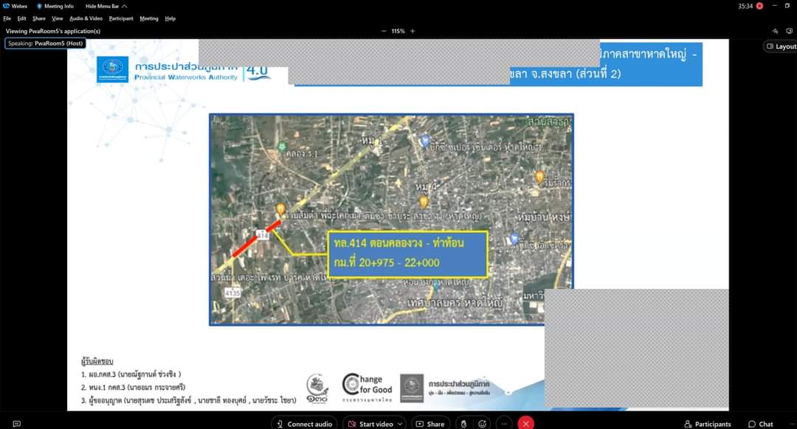Viewport: 797px width, 429px height.
Task: Click the screen icon above the Layout button
Action: (790, 31)
